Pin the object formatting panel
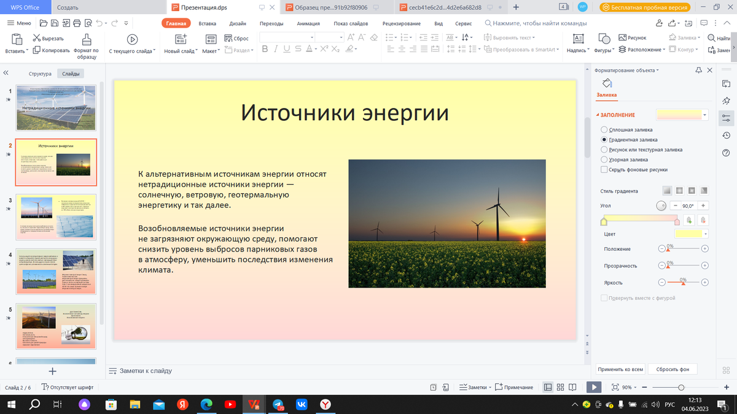 (698, 71)
